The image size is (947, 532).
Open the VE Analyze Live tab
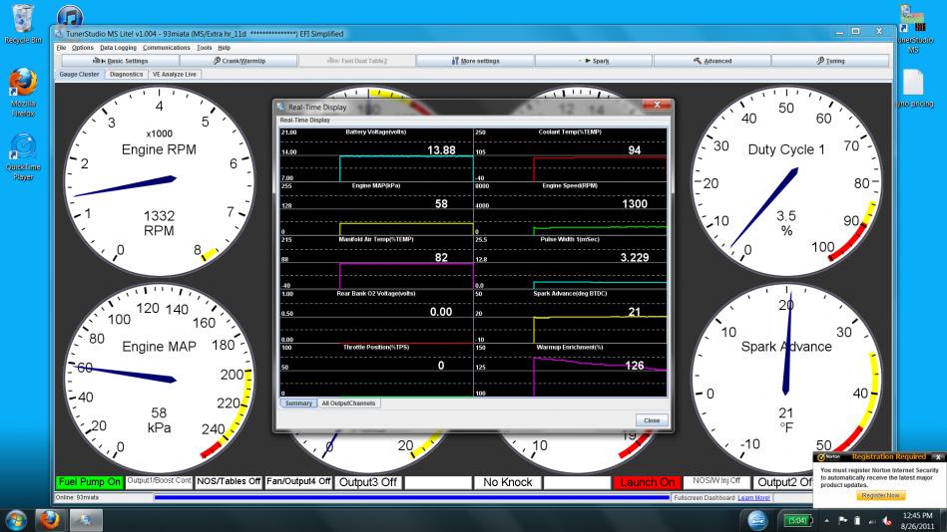pyautogui.click(x=176, y=74)
